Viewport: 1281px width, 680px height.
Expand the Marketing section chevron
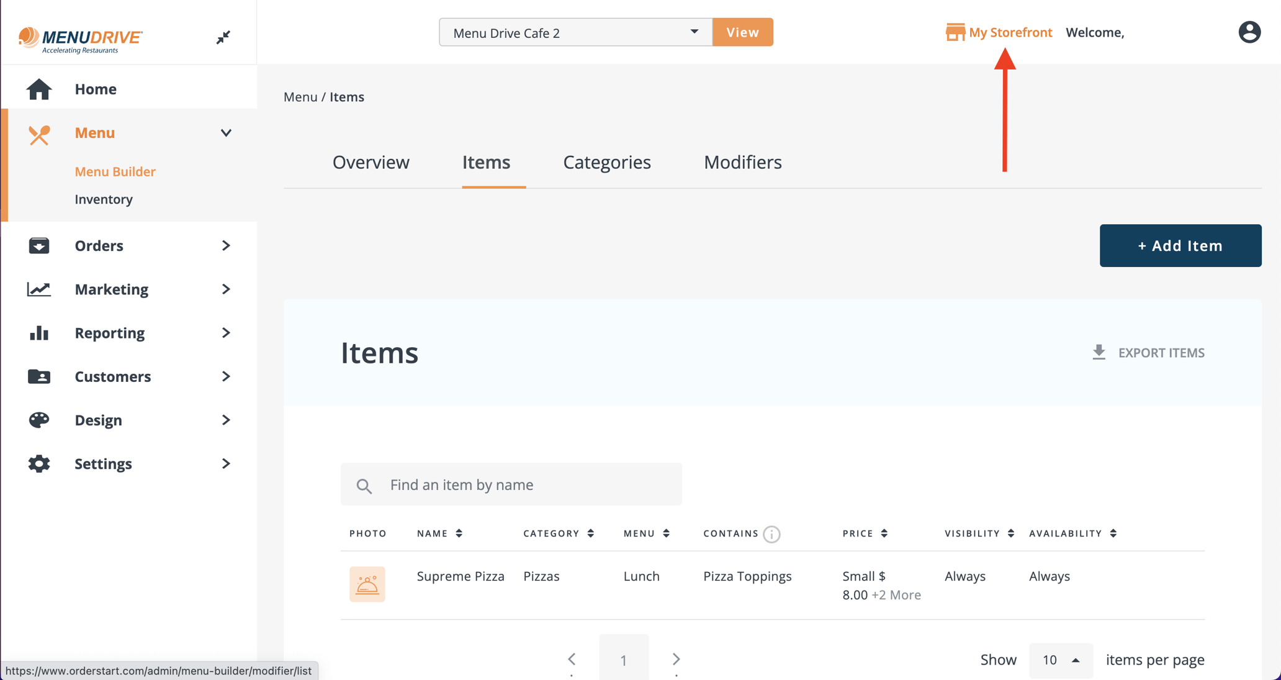[x=227, y=289]
